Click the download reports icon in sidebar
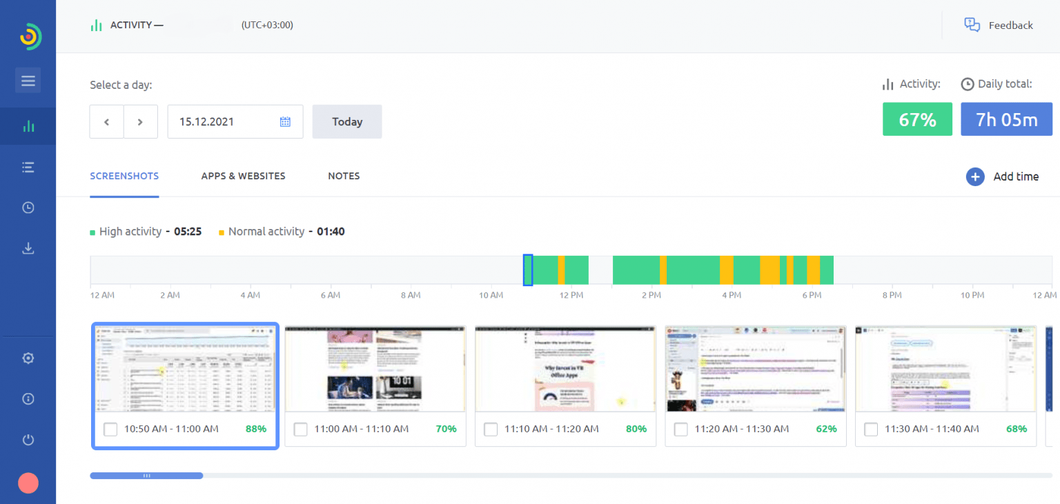Viewport: 1060px width, 504px height. [x=28, y=248]
